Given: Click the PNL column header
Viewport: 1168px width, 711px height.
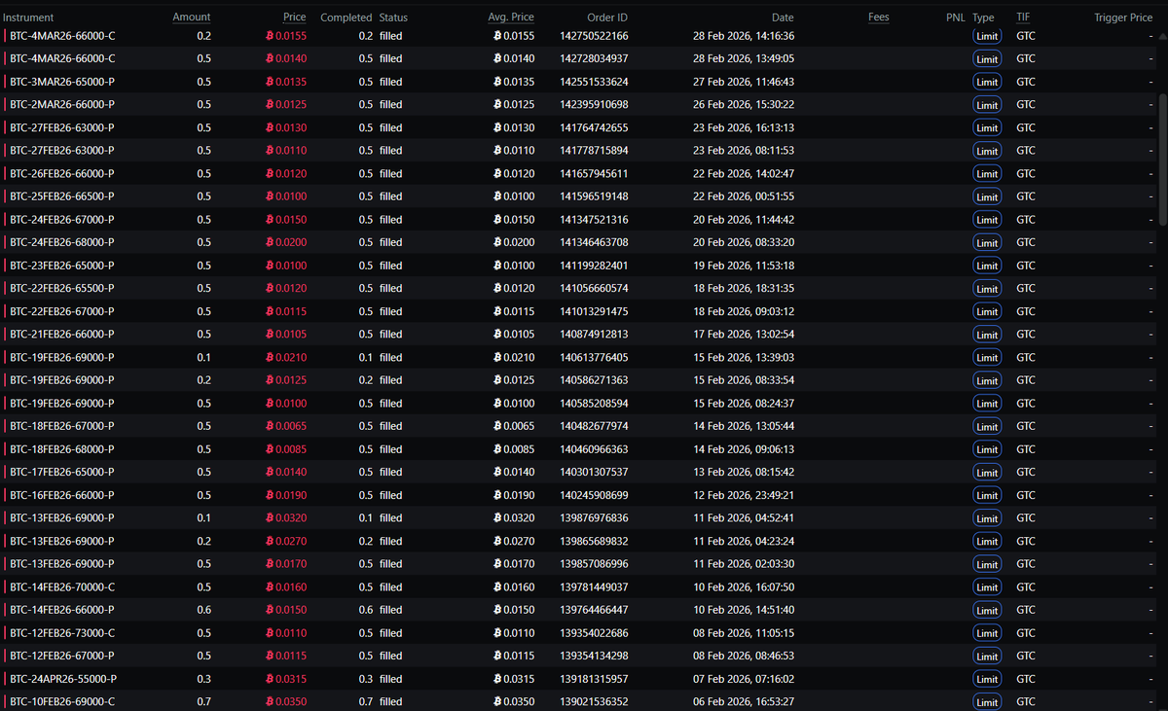Looking at the screenshot, I should [956, 18].
